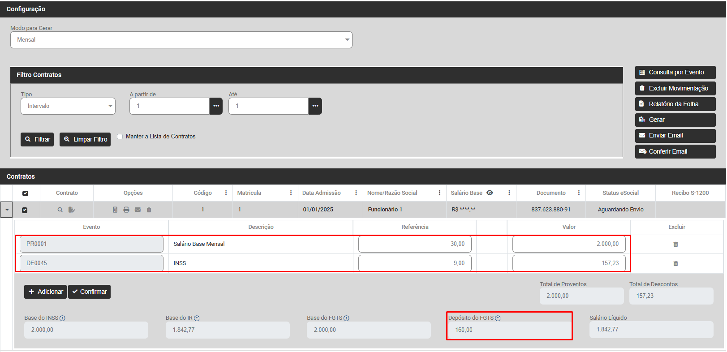Viewport: 727px width, 352px height.
Task: Click the Valor field of Salário Base Mensal
Action: (x=568, y=244)
